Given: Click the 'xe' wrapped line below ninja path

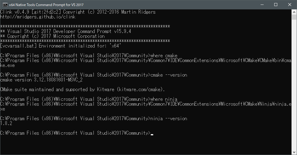Looking at the screenshot, I should pos(2,109).
